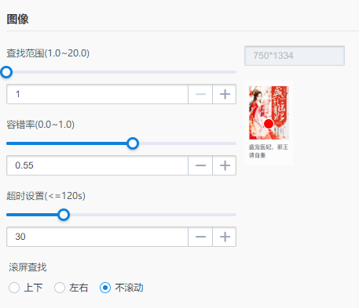
Task: Click the 图像 section heading
Action: (x=17, y=19)
